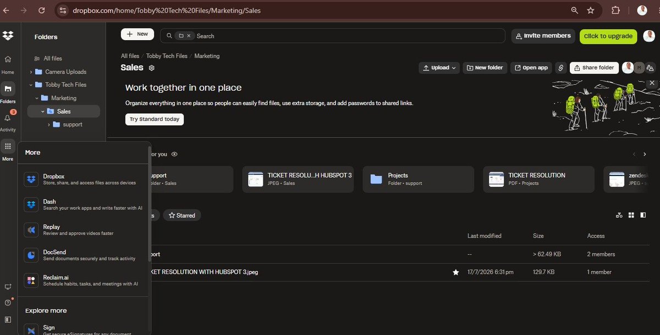The image size is (660, 335).
Task: Open the Sales folder settings gear
Action: tap(152, 68)
